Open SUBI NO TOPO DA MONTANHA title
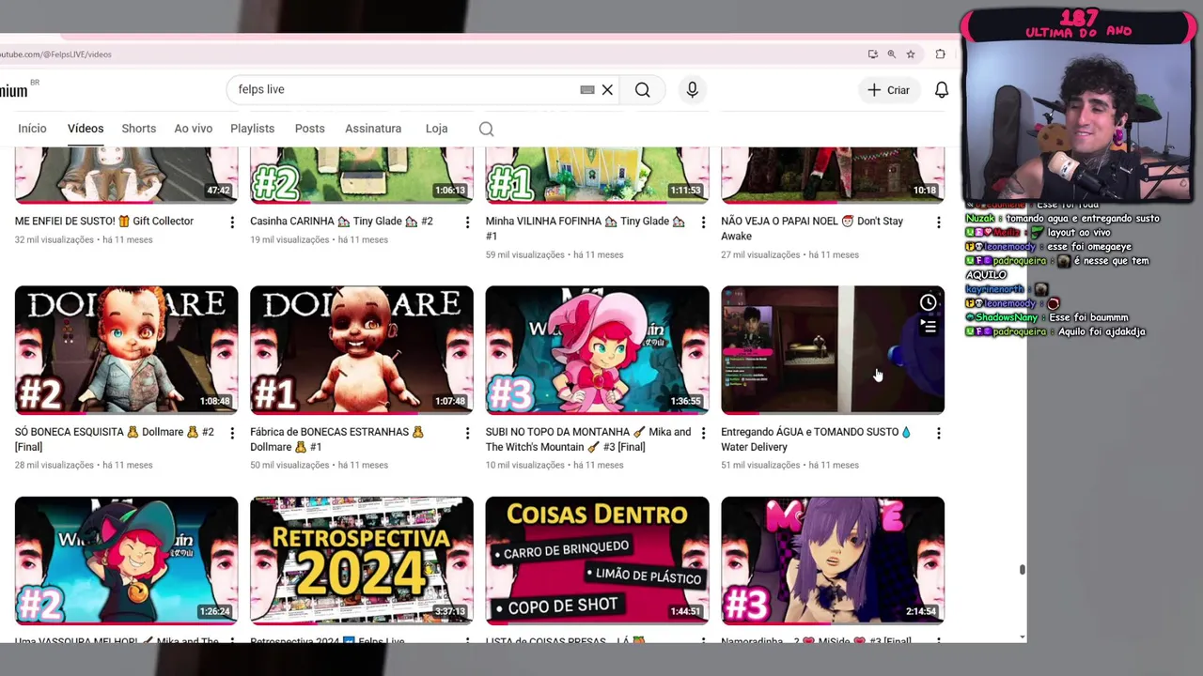 pyautogui.click(x=588, y=439)
